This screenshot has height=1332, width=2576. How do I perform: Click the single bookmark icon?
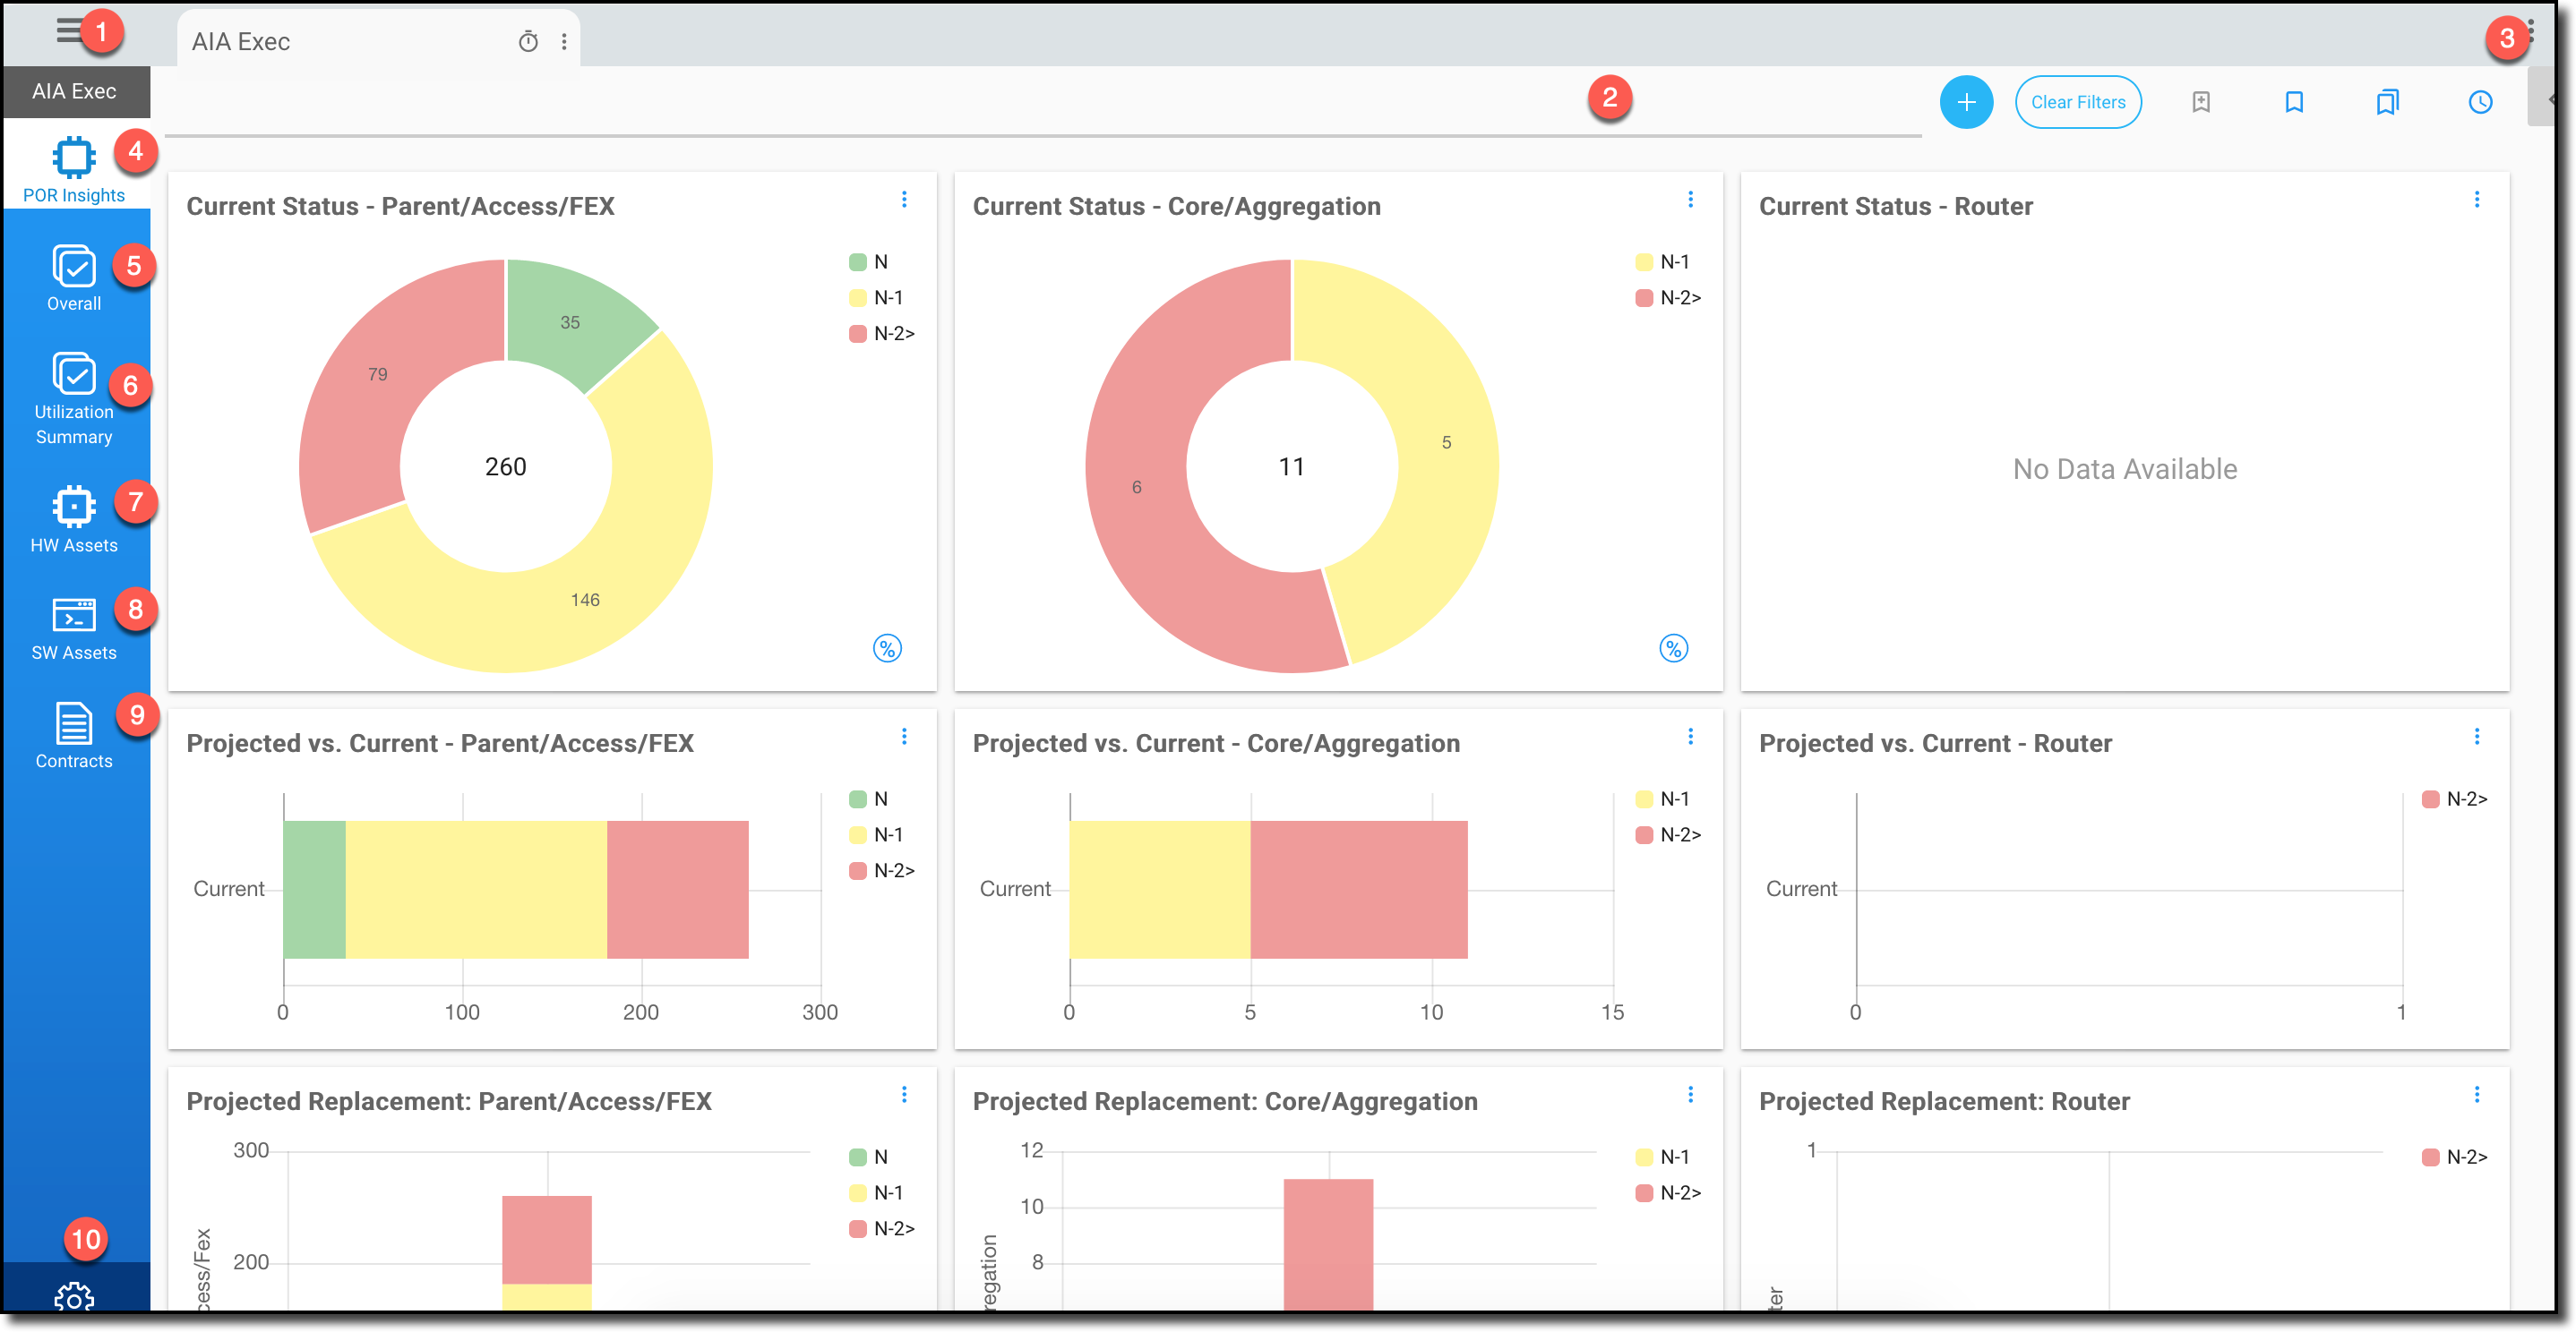click(x=2294, y=102)
